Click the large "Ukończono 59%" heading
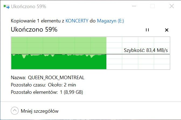181x120 pixels. pyautogui.click(x=34, y=30)
